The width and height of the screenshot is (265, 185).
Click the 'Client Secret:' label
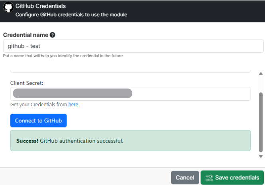(x=27, y=83)
